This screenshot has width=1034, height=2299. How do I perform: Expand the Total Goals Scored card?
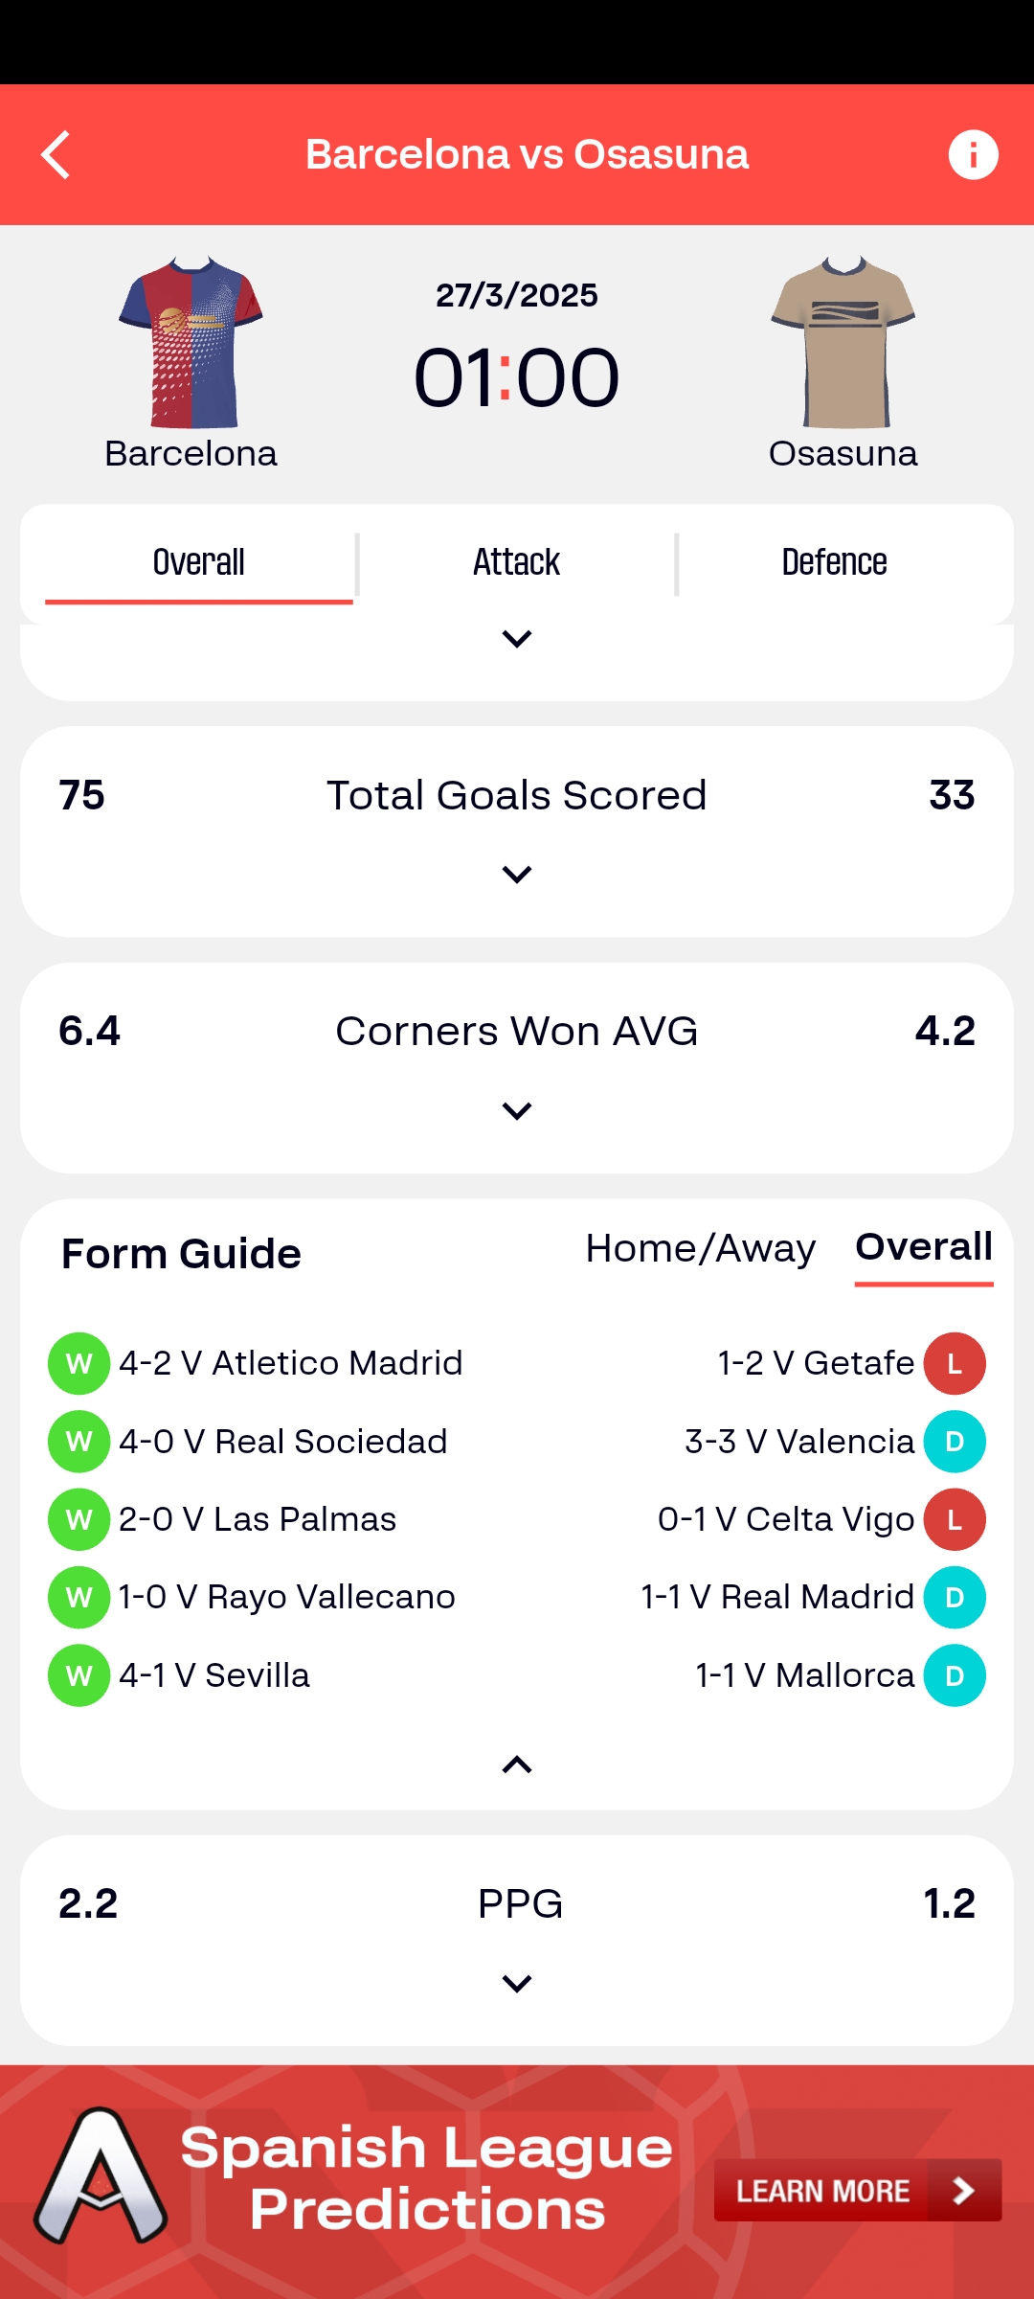[517, 875]
